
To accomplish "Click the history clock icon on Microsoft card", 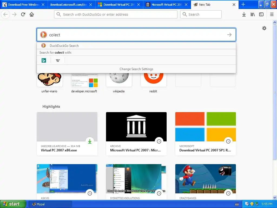I will (x=228, y=141).
